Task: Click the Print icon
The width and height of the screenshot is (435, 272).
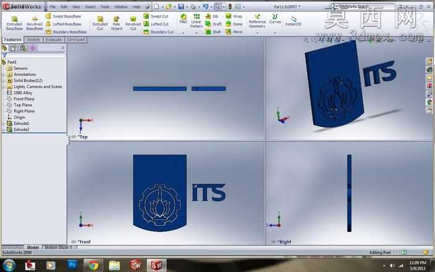Action: [193, 6]
